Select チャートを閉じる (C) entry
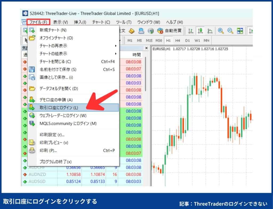 click(73, 62)
